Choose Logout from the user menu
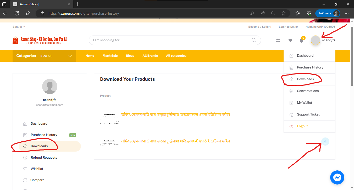354x190 pixels. click(x=302, y=126)
